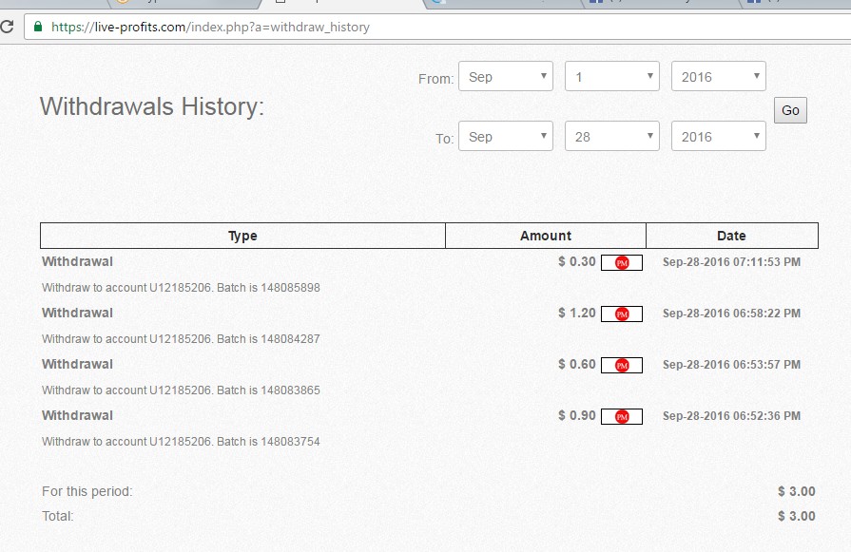Click the $ 0.60 amount

tap(577, 365)
